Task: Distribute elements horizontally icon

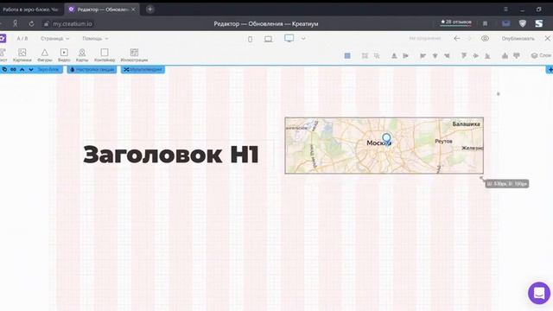Action: (505, 55)
